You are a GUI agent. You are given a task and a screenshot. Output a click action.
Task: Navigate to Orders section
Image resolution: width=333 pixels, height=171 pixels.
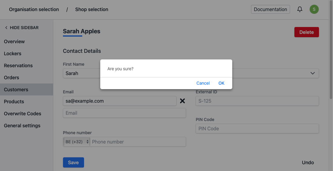(x=12, y=78)
